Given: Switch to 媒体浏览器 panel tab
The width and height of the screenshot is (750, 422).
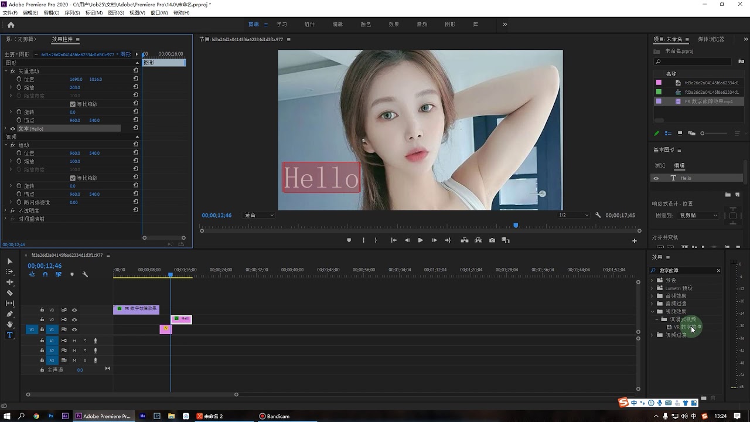Looking at the screenshot, I should coord(711,39).
